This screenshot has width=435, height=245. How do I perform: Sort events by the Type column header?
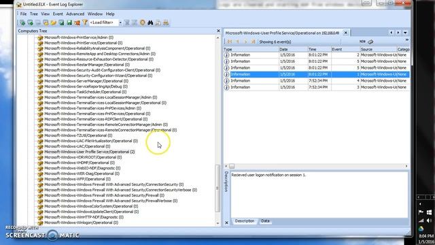click(x=251, y=49)
